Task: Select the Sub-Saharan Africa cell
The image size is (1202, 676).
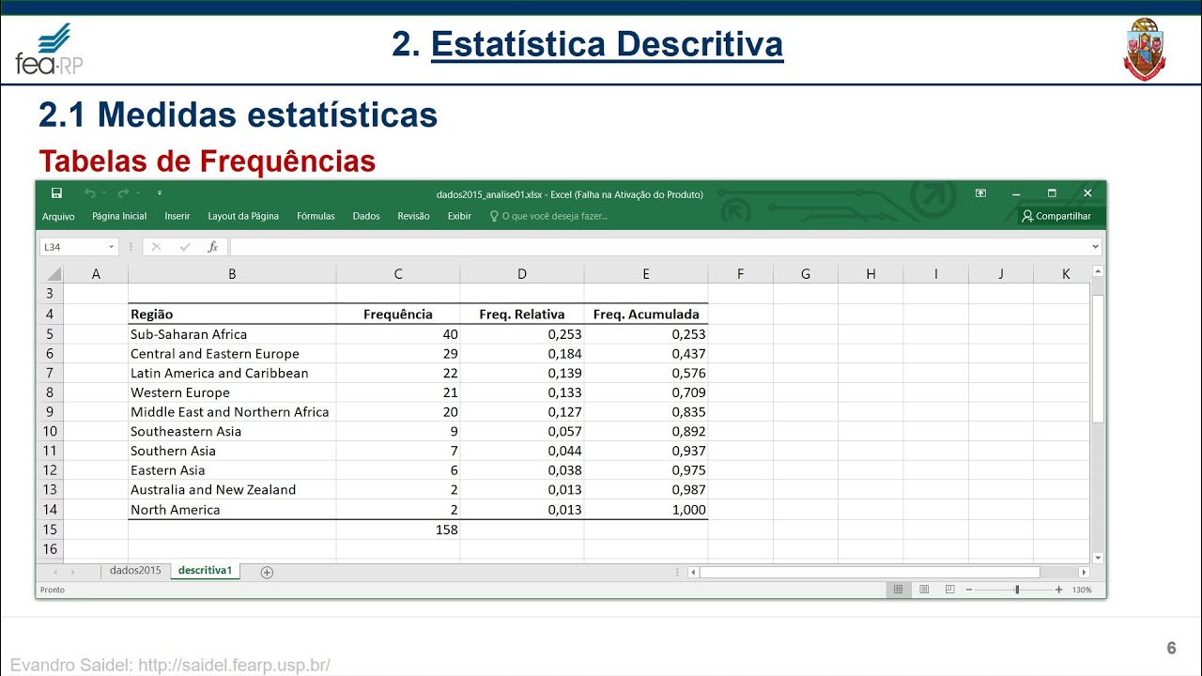Action: (x=232, y=334)
